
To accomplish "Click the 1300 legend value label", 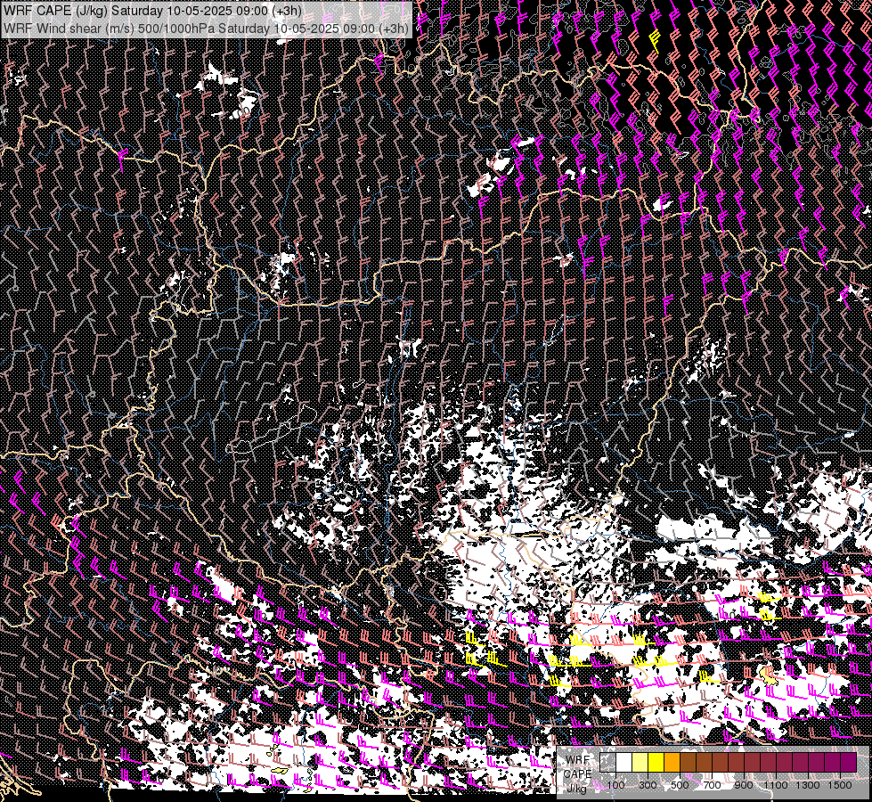I will click(x=808, y=785).
